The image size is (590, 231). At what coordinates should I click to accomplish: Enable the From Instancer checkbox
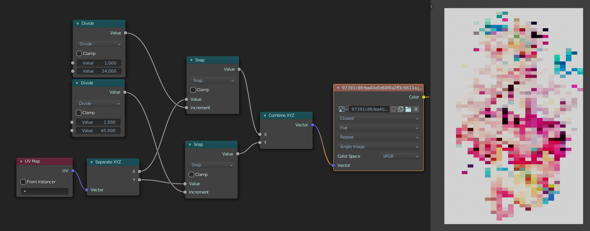click(23, 182)
